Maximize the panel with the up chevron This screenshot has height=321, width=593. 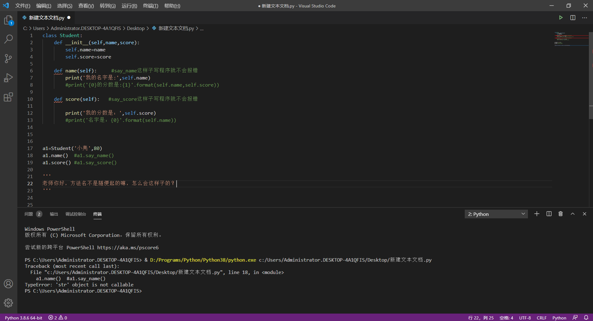[x=573, y=214]
